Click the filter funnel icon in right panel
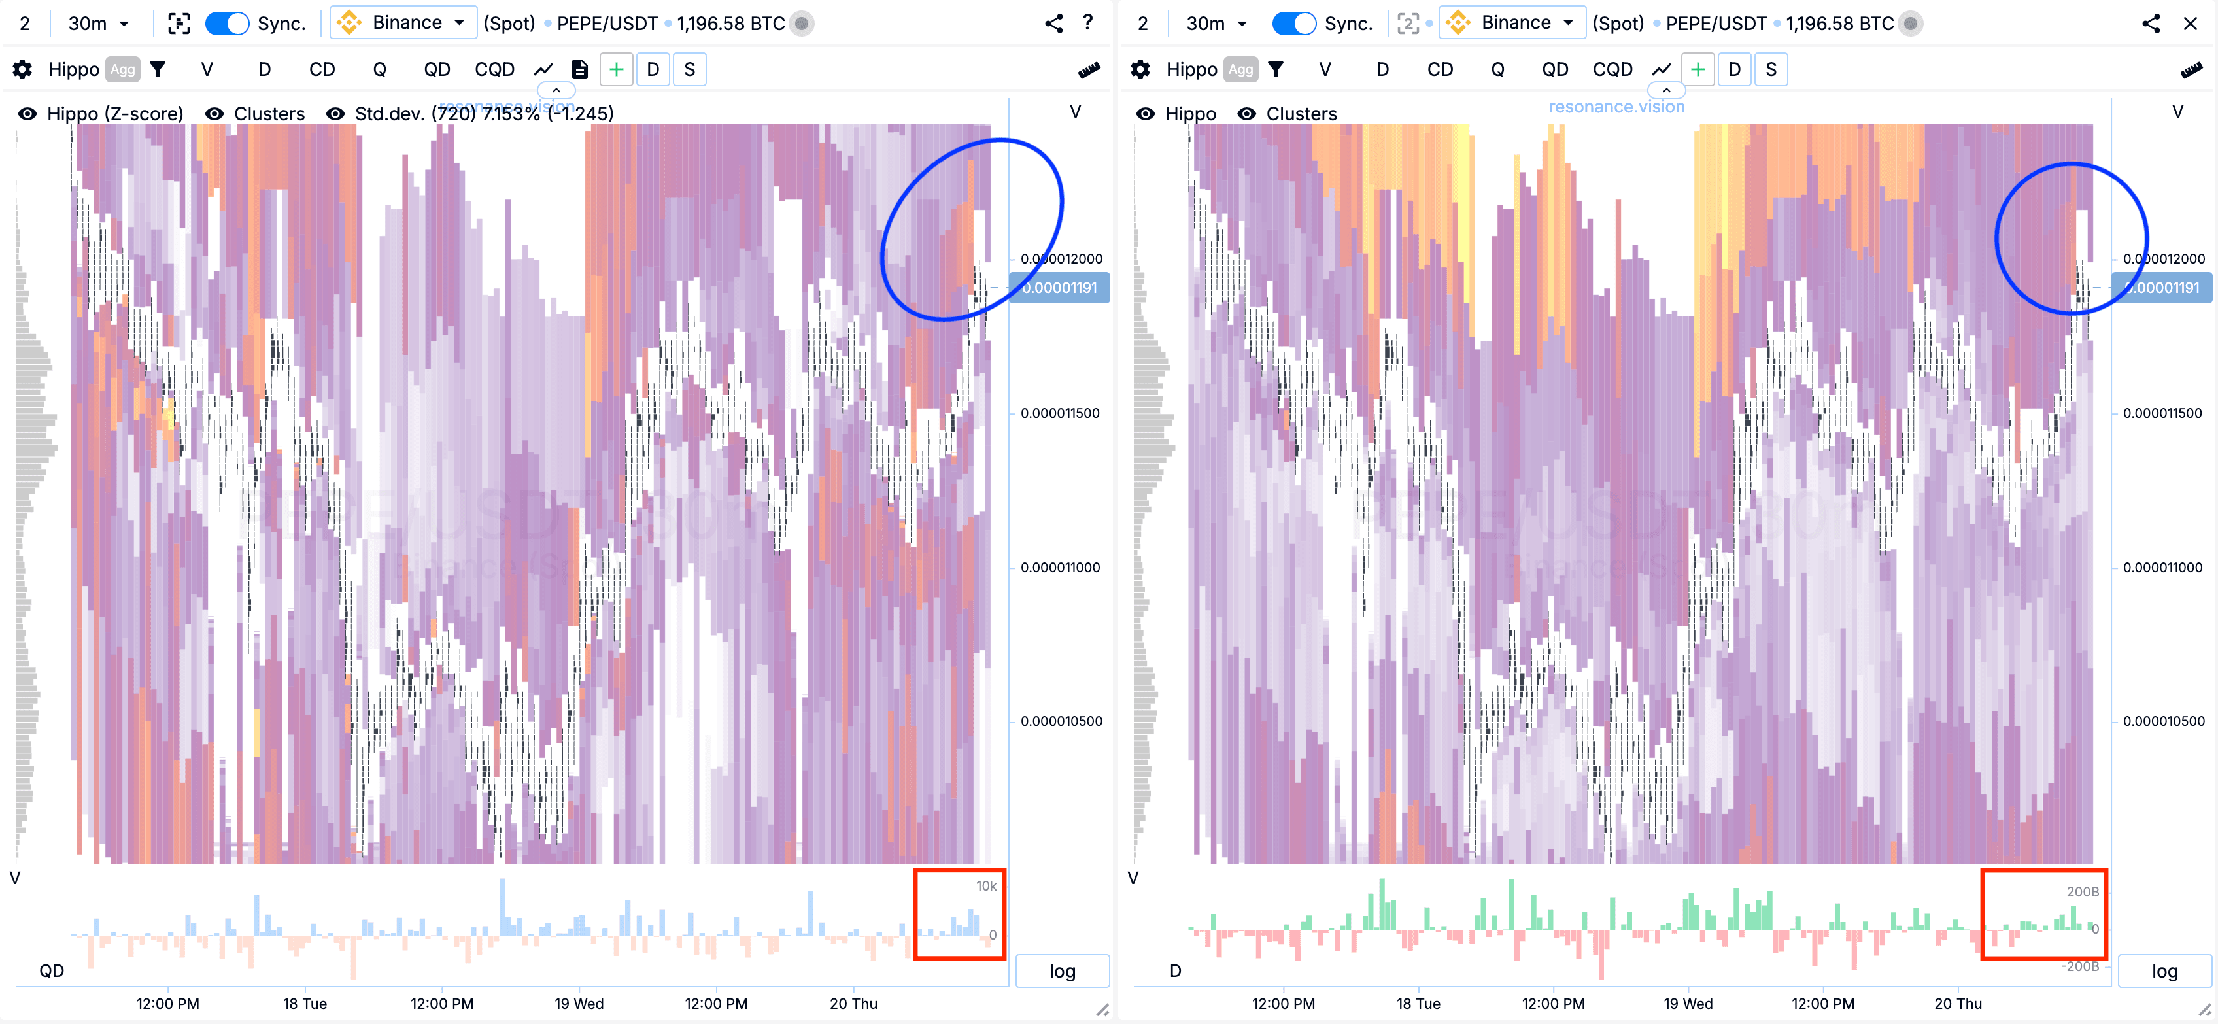Viewport: 2218px width, 1024px height. point(1275,69)
